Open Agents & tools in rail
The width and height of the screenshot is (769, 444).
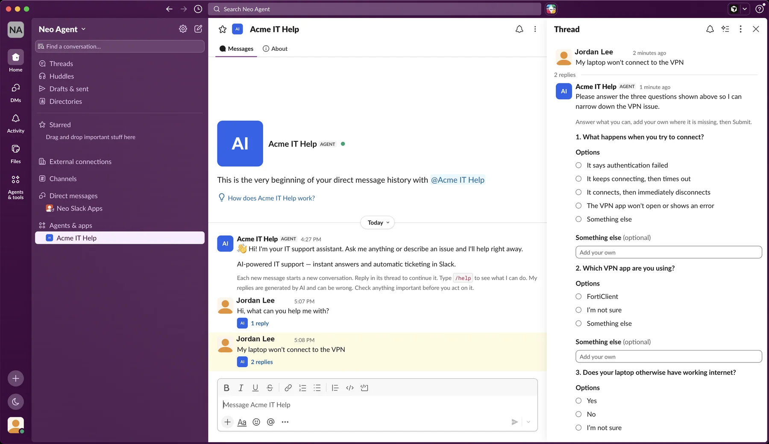pos(16,187)
